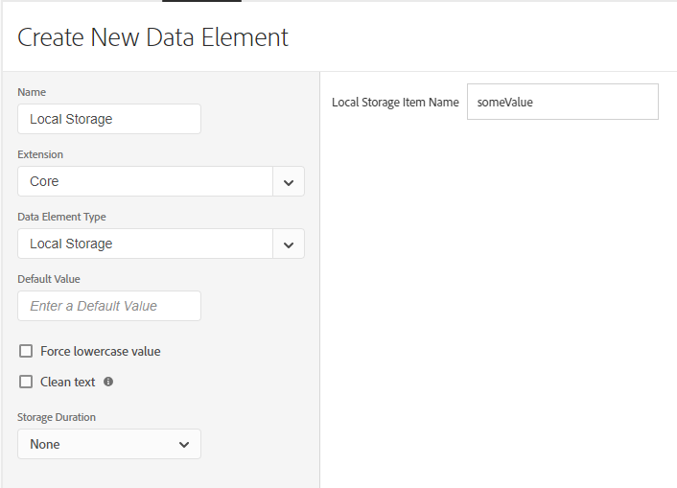677x488 pixels.
Task: Click the Default Value label
Action: point(49,279)
